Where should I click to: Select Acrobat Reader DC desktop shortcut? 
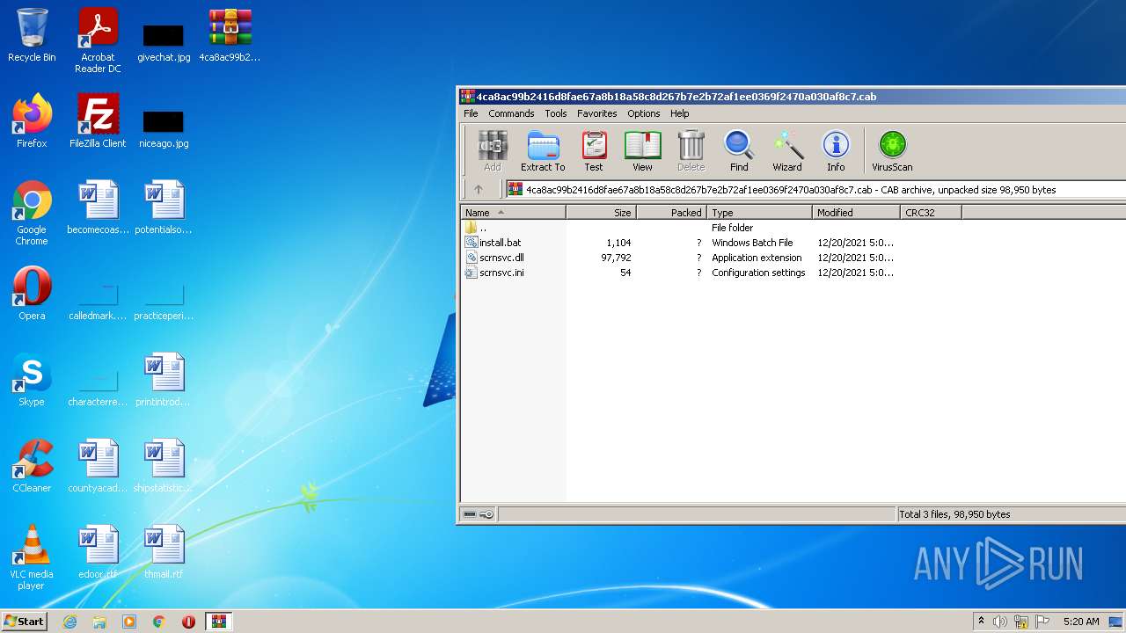tap(98, 40)
